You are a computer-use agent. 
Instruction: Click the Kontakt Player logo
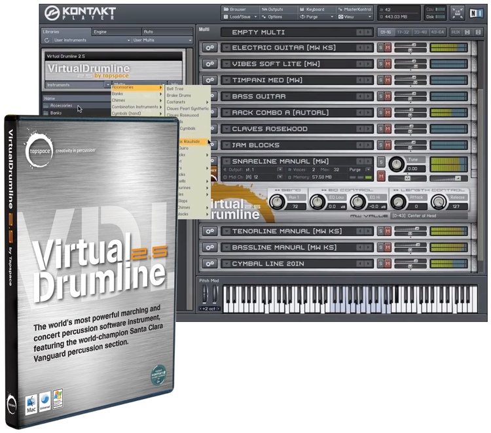coord(80,13)
